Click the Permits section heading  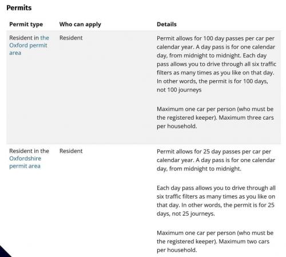[x=19, y=8]
